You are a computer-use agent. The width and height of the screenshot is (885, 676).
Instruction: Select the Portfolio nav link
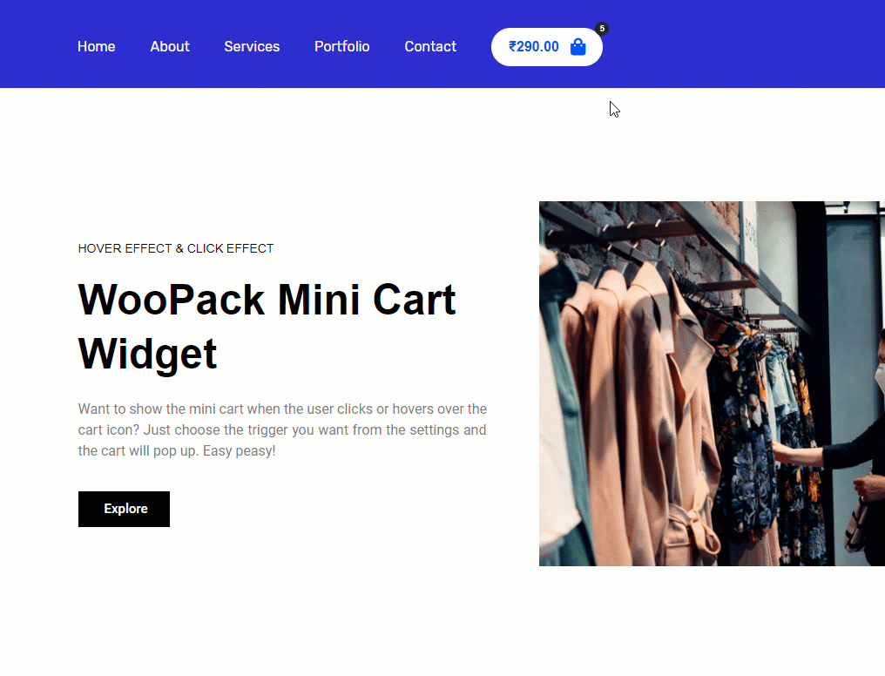click(x=342, y=47)
